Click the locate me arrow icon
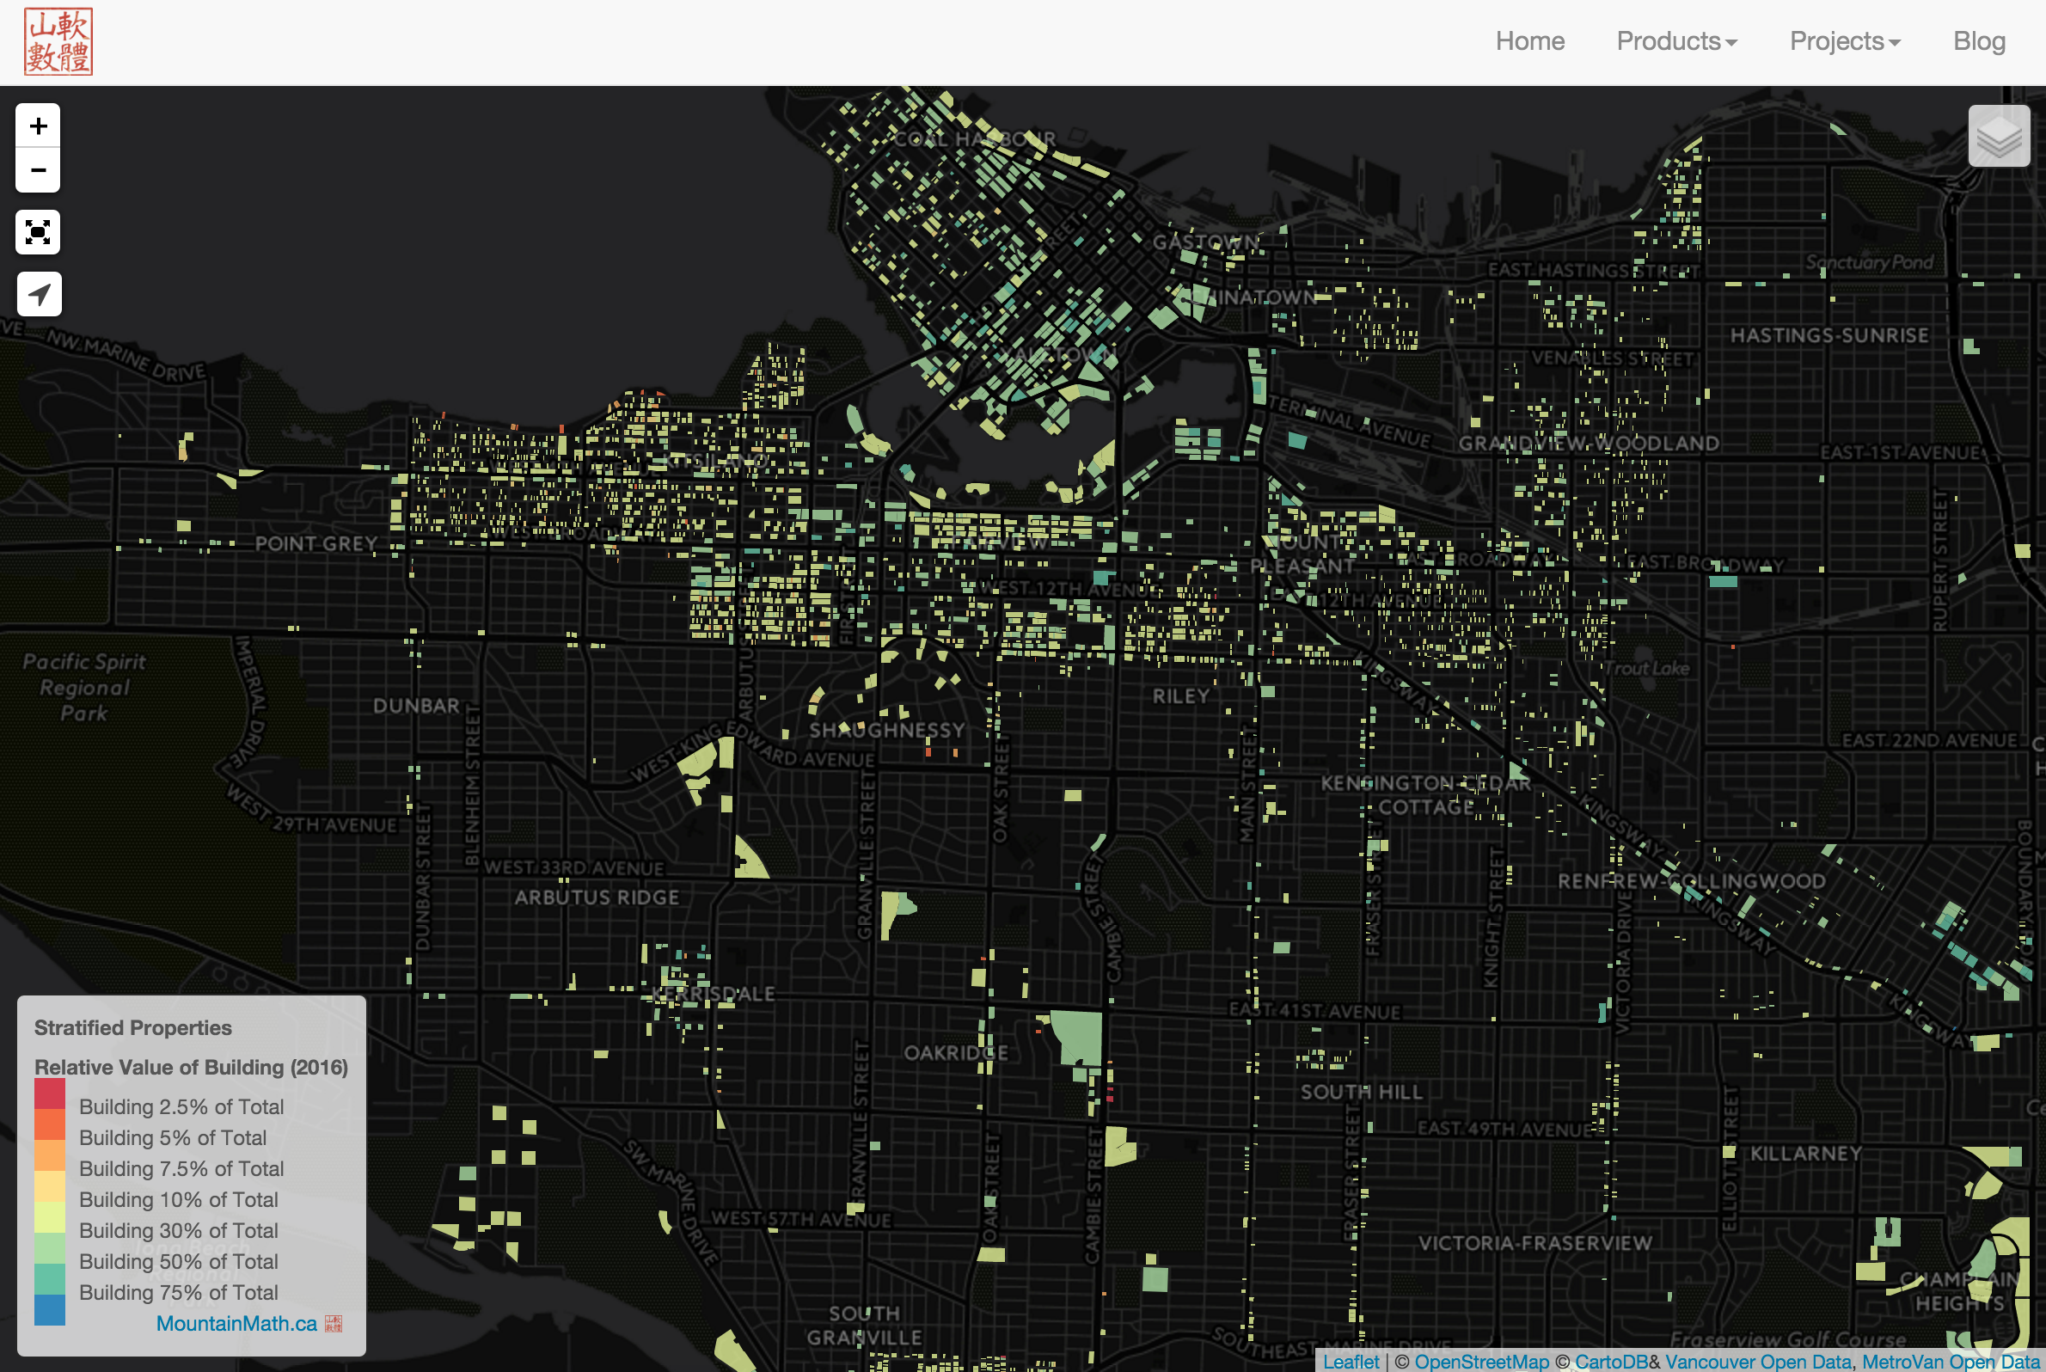The image size is (2046, 1372). coord(39,294)
